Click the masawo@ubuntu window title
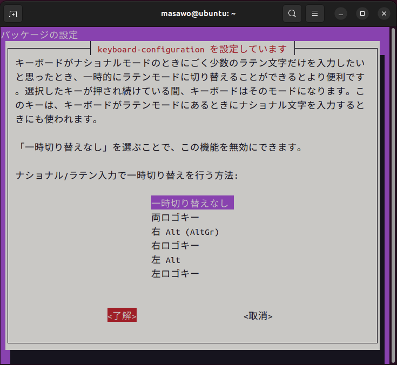 point(198,13)
